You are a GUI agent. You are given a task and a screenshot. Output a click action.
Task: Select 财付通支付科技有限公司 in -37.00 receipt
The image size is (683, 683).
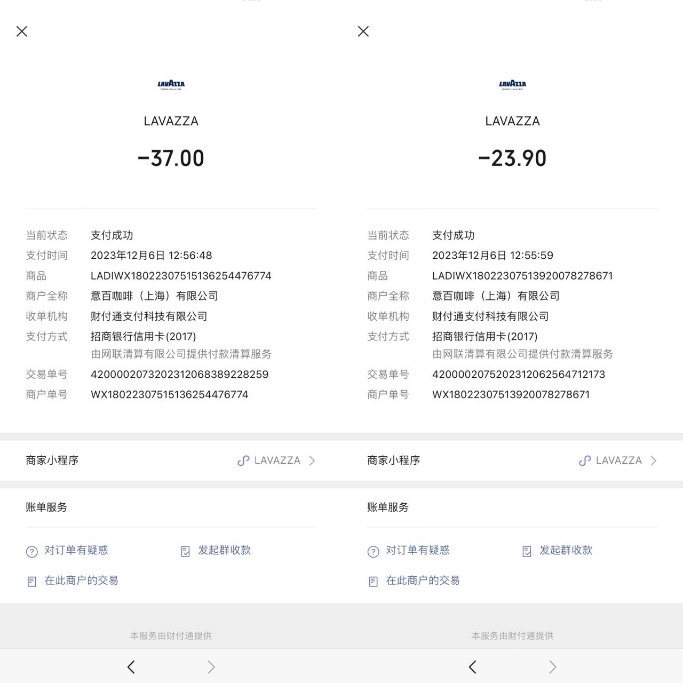coord(149,316)
